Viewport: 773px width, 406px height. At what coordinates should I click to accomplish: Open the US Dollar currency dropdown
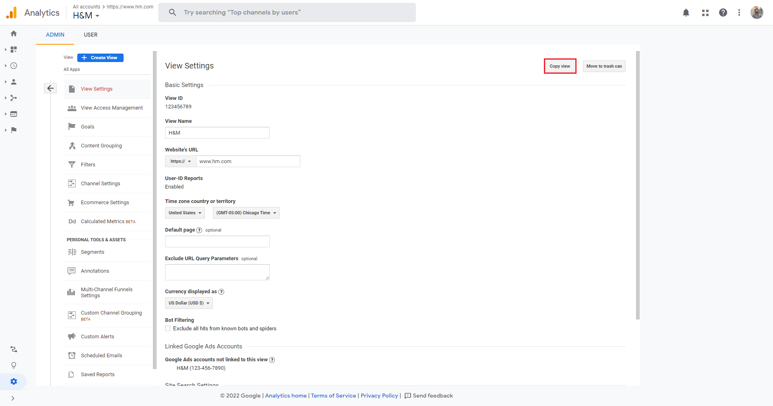[x=189, y=303]
